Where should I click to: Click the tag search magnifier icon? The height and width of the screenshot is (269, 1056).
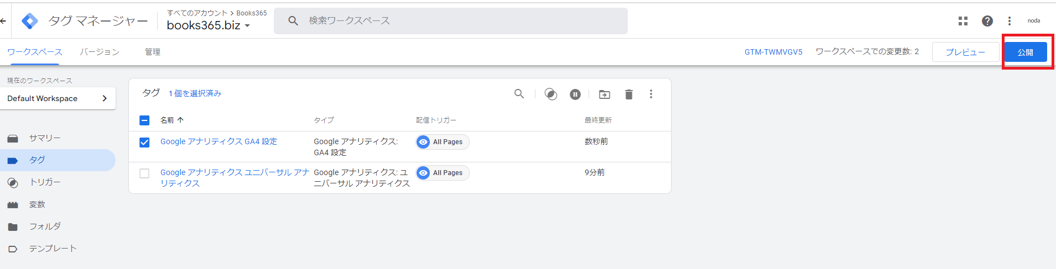519,94
